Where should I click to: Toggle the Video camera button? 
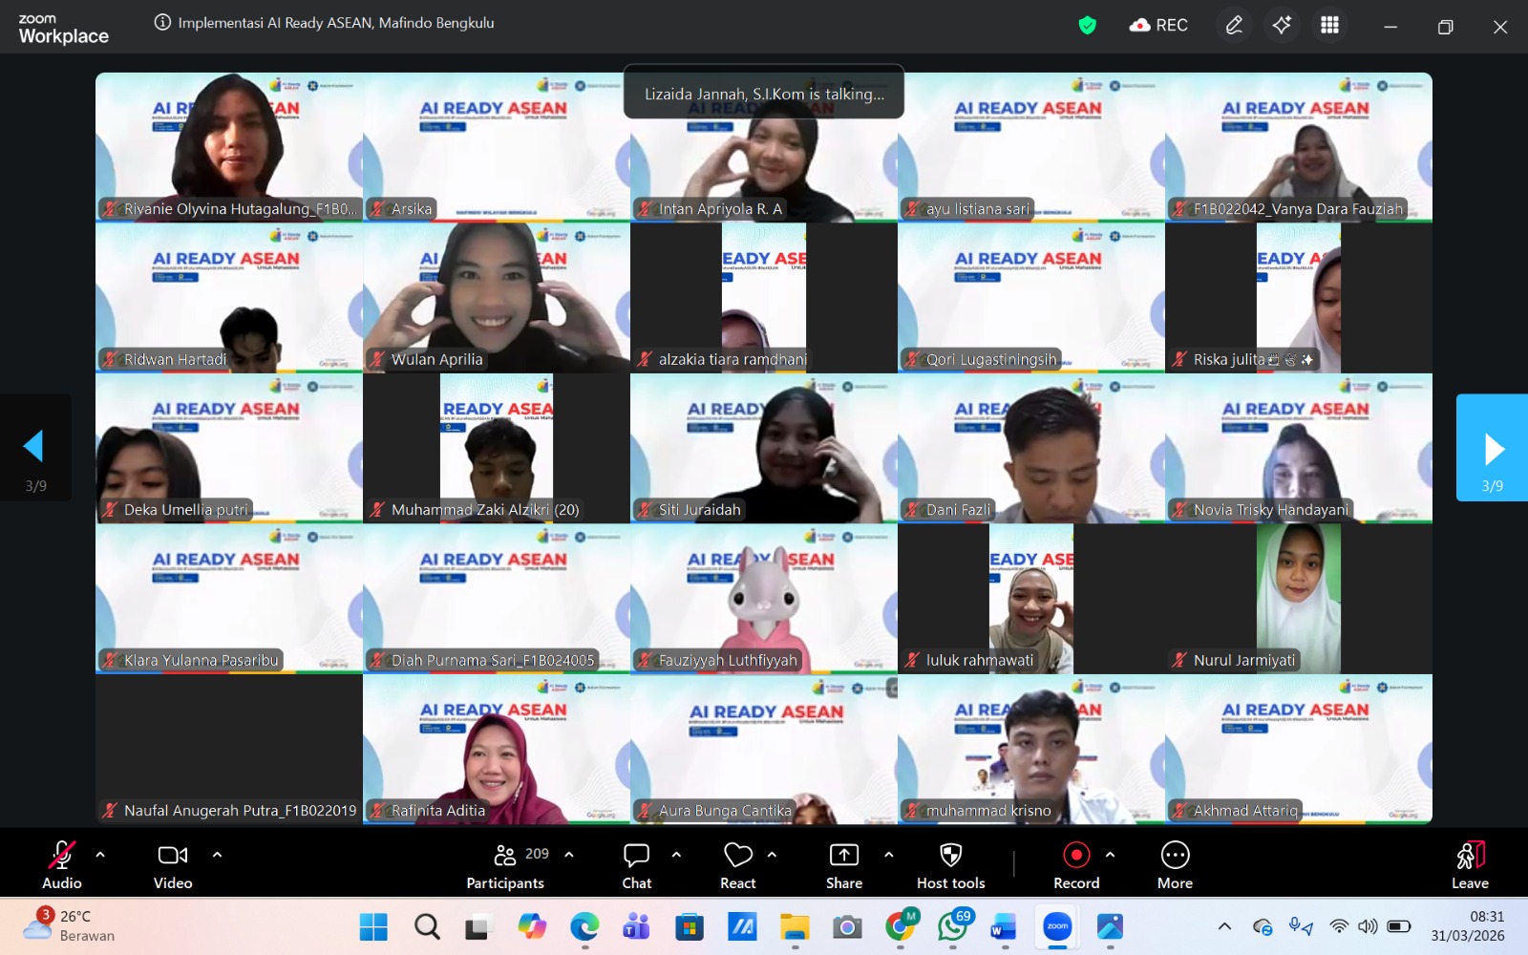pos(173,864)
